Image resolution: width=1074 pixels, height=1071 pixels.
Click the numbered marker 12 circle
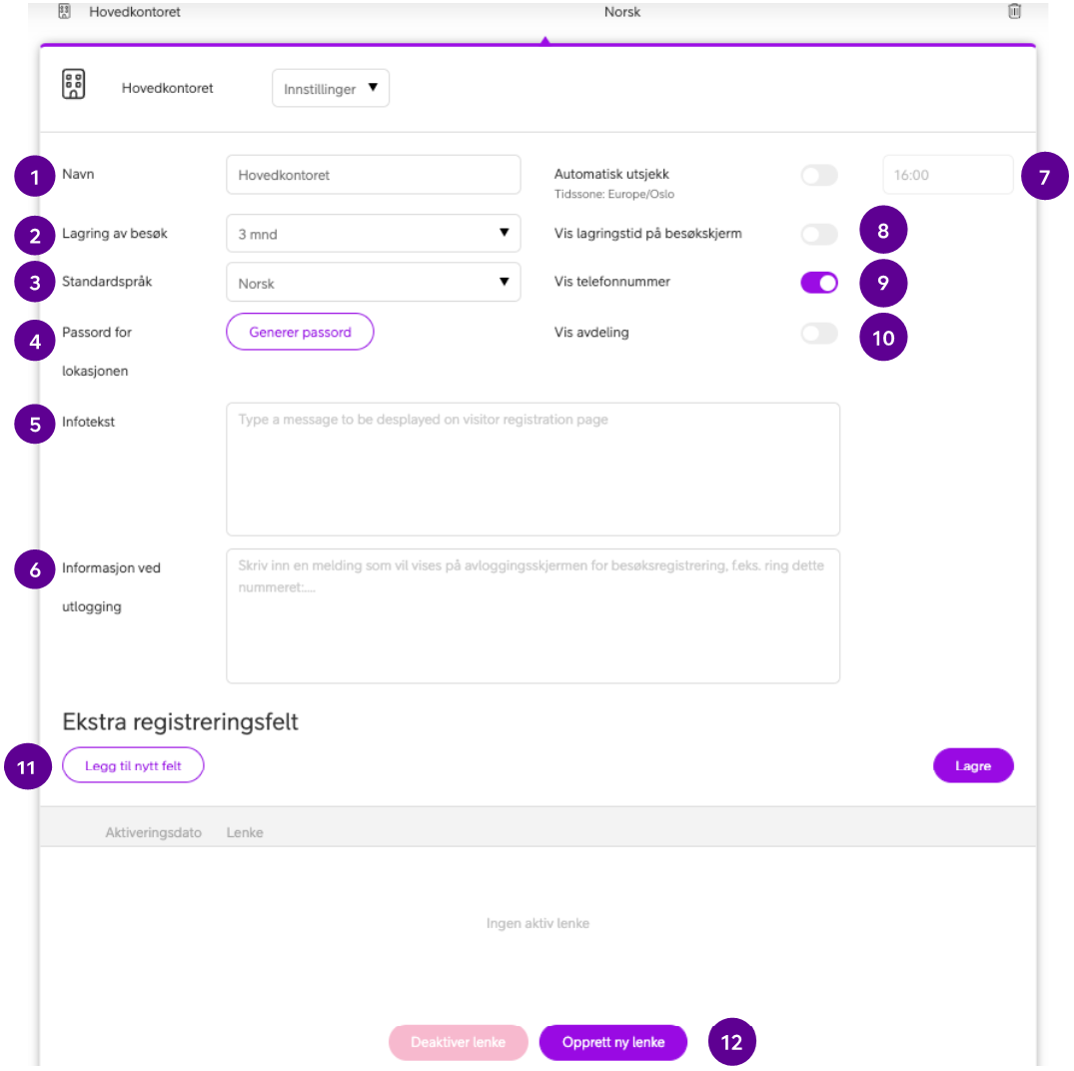tap(731, 1041)
